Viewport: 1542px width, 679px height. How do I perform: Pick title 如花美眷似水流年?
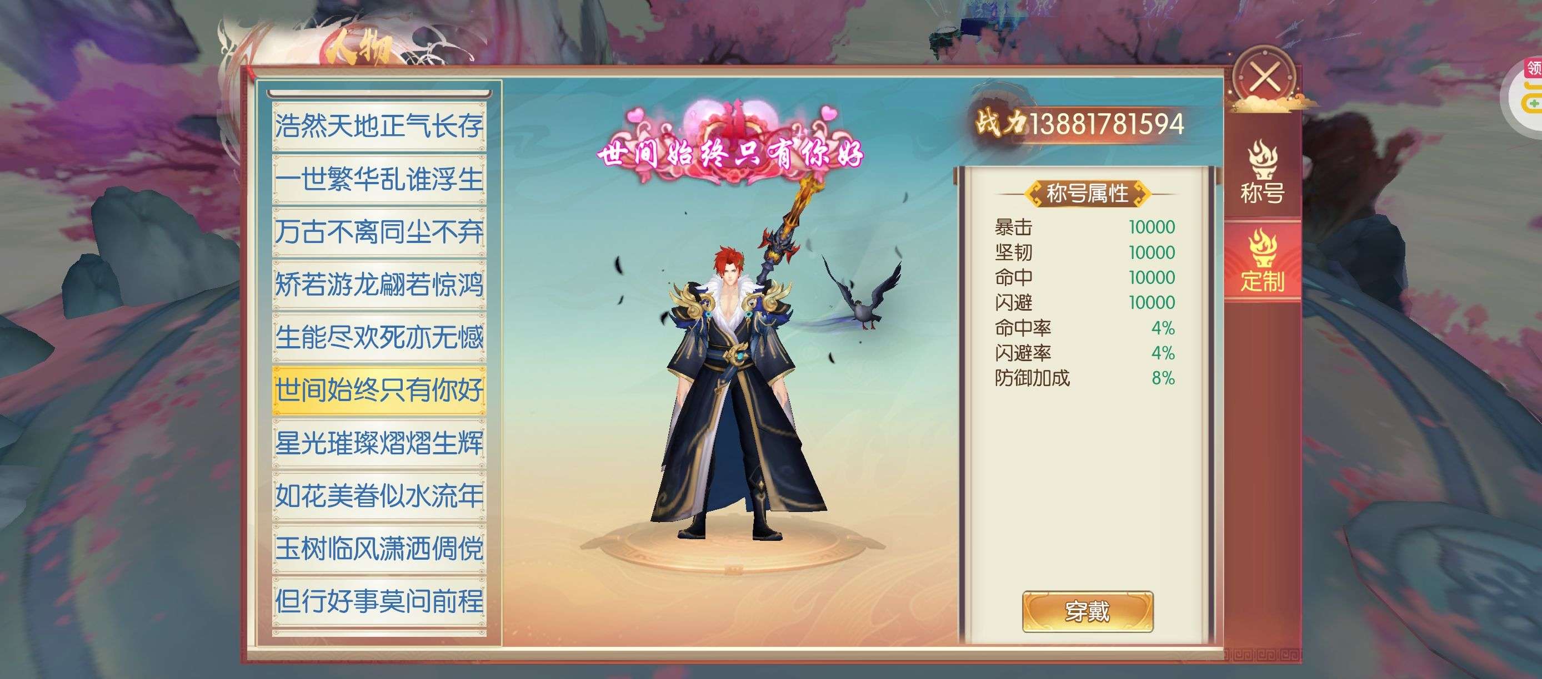(379, 495)
